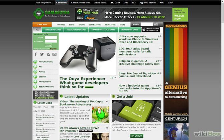Click the Password input field
Viewport: 224px width, 140px height.
(51, 41)
